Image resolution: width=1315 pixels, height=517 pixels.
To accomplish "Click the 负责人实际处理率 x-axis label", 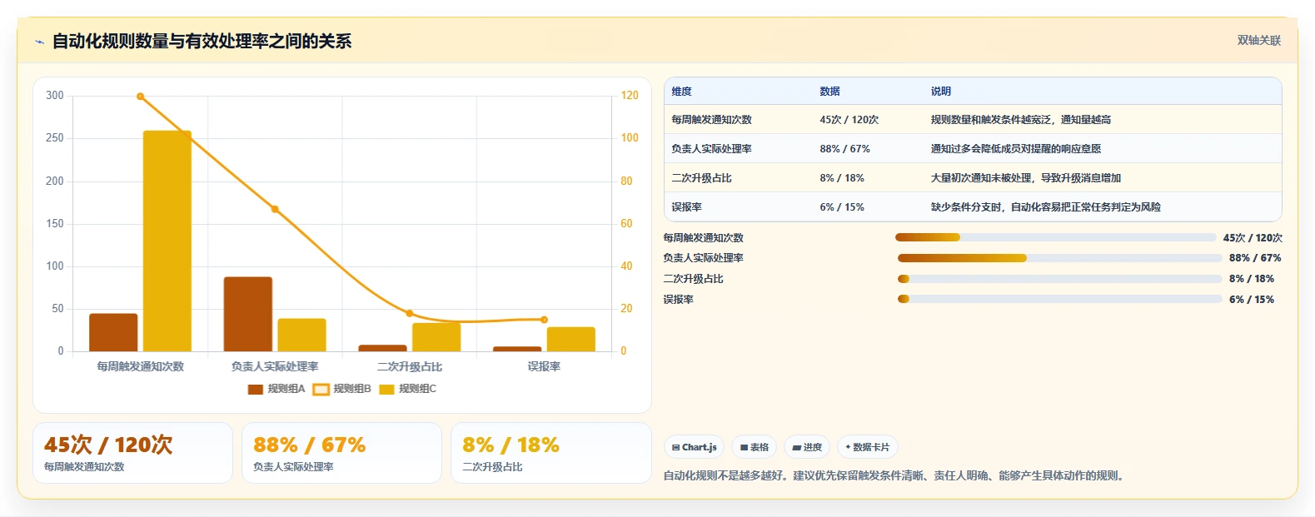I will [x=275, y=366].
